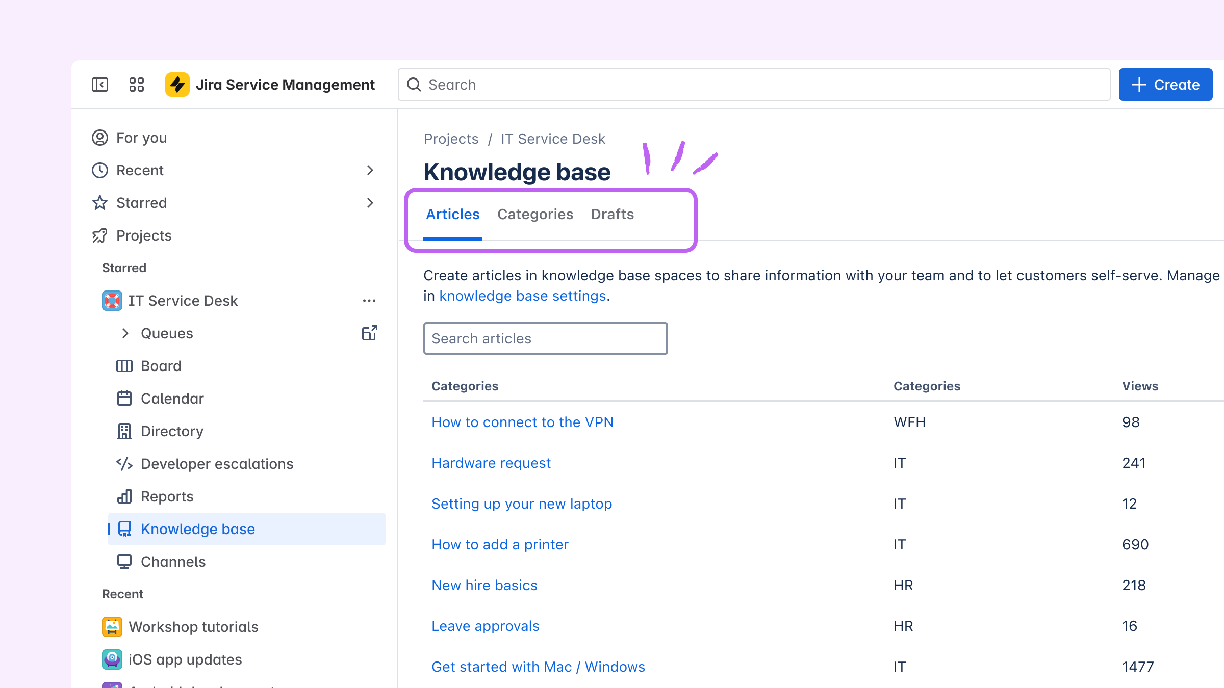
Task: Switch to the Drafts tab
Action: pyautogui.click(x=612, y=214)
